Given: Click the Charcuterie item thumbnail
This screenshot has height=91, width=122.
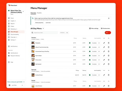Looking at the screenshot, I should [x=33, y=60].
